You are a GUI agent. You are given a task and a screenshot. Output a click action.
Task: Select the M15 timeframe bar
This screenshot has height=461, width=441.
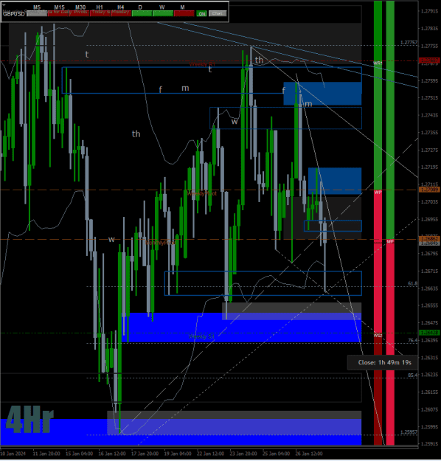[x=58, y=13]
